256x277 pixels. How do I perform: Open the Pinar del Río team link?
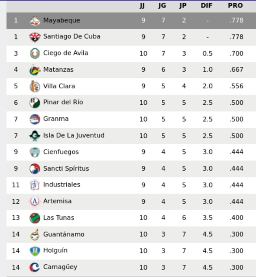[63, 102]
